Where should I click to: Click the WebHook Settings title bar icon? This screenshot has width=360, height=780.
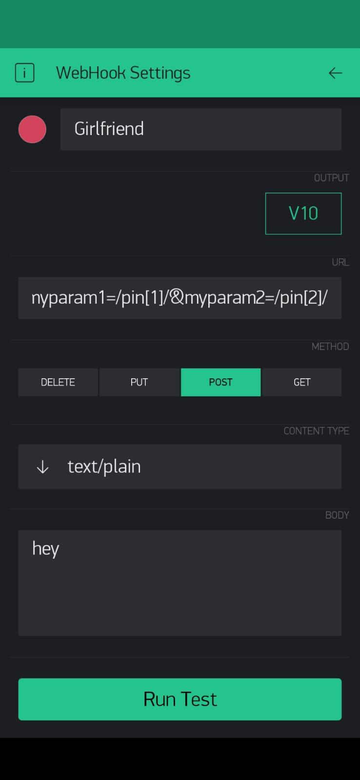click(x=24, y=72)
